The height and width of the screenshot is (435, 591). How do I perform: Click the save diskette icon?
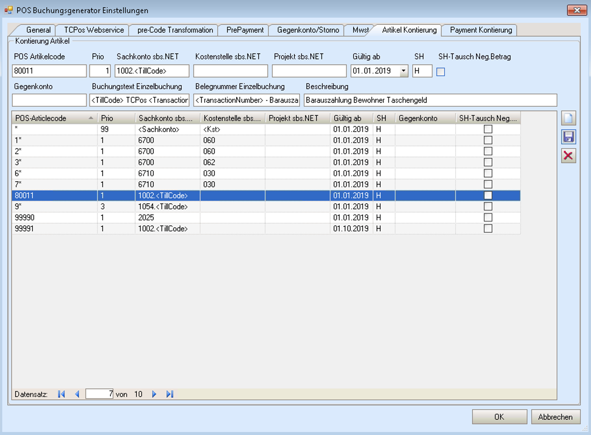tap(569, 137)
